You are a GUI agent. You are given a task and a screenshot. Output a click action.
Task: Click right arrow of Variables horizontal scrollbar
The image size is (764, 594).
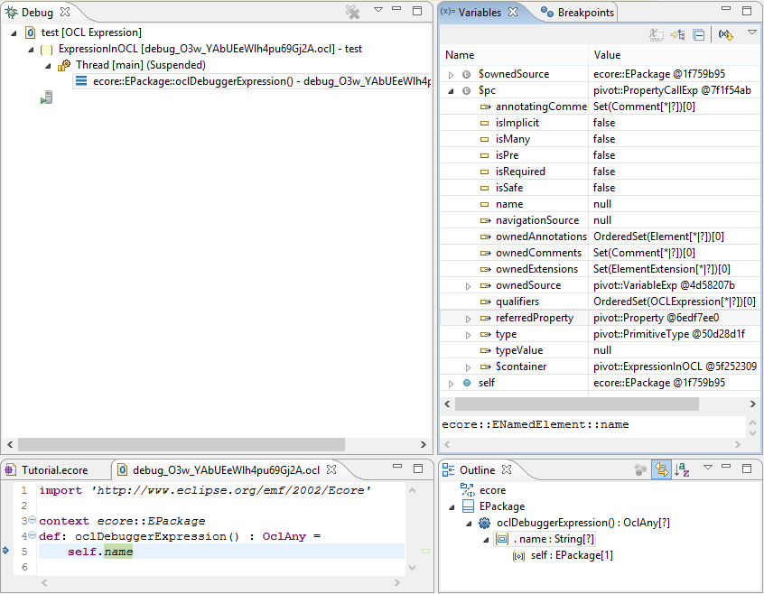tap(753, 404)
